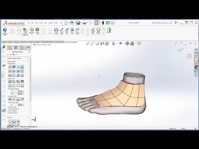Click the Save floppy disk icon
This screenshot has height=149, width=199.
[78, 23]
